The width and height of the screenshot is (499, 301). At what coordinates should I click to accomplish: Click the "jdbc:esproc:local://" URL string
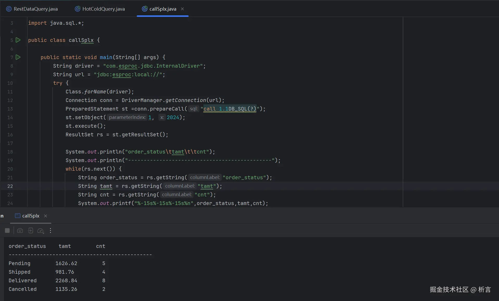click(128, 74)
